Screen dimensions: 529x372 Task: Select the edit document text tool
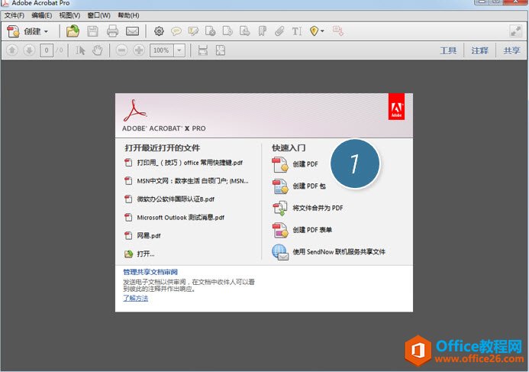tap(296, 31)
